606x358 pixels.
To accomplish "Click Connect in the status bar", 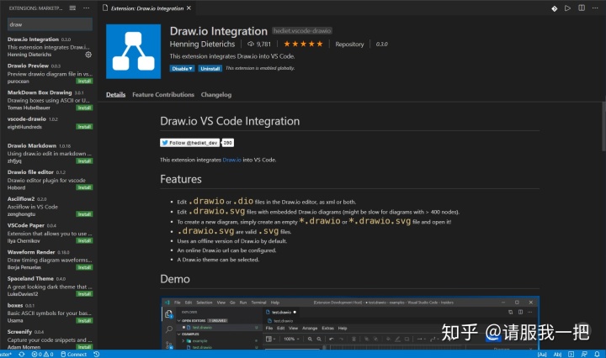I will pos(73,354).
